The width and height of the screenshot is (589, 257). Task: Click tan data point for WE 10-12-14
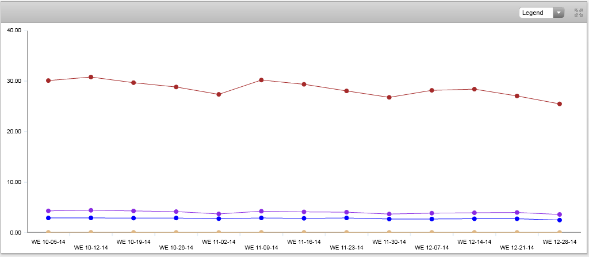pyautogui.click(x=91, y=232)
